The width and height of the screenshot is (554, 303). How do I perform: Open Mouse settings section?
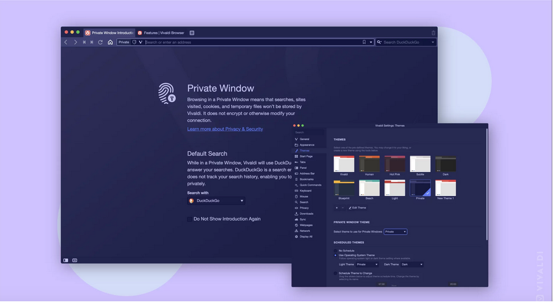pos(307,197)
